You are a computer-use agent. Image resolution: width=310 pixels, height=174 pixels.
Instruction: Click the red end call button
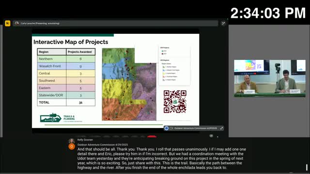[152, 136]
